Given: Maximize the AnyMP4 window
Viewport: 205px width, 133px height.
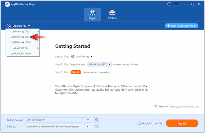Looking at the screenshot, I should (192, 4).
